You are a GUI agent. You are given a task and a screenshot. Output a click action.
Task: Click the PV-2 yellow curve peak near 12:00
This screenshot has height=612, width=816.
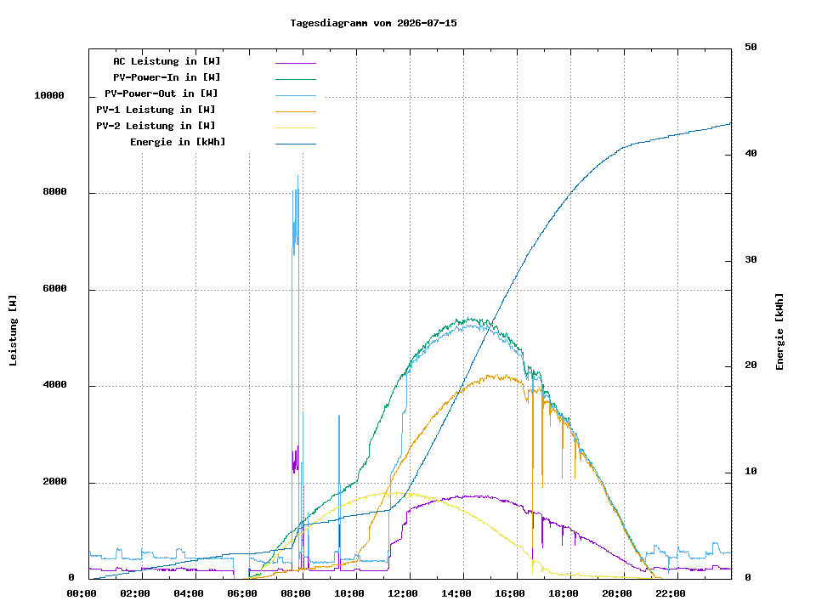[x=399, y=492]
